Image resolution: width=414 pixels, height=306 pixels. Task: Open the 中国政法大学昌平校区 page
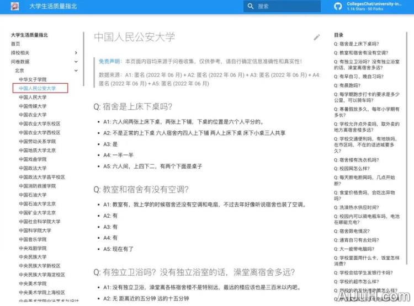click(x=41, y=177)
